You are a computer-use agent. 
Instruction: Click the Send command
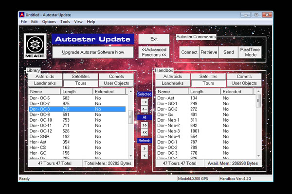[x=229, y=52]
